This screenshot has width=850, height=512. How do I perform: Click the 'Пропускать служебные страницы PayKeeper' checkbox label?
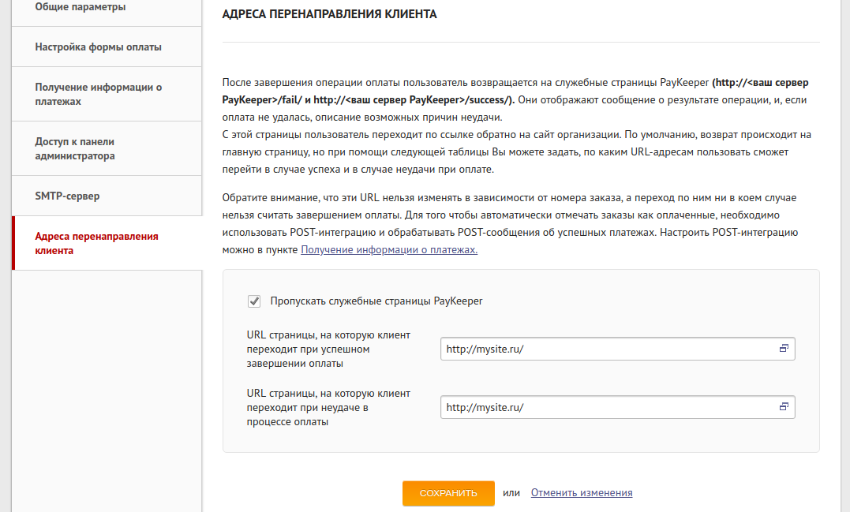point(376,301)
